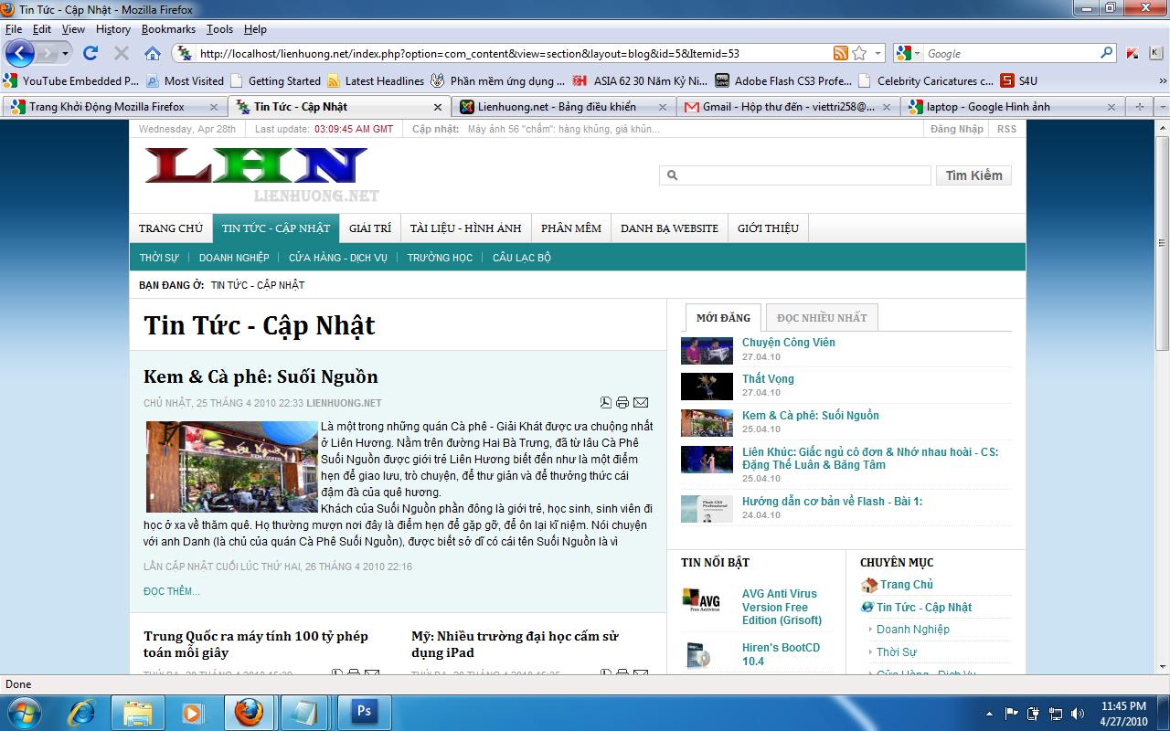Go to Trang Chủ in the main menu

171,228
